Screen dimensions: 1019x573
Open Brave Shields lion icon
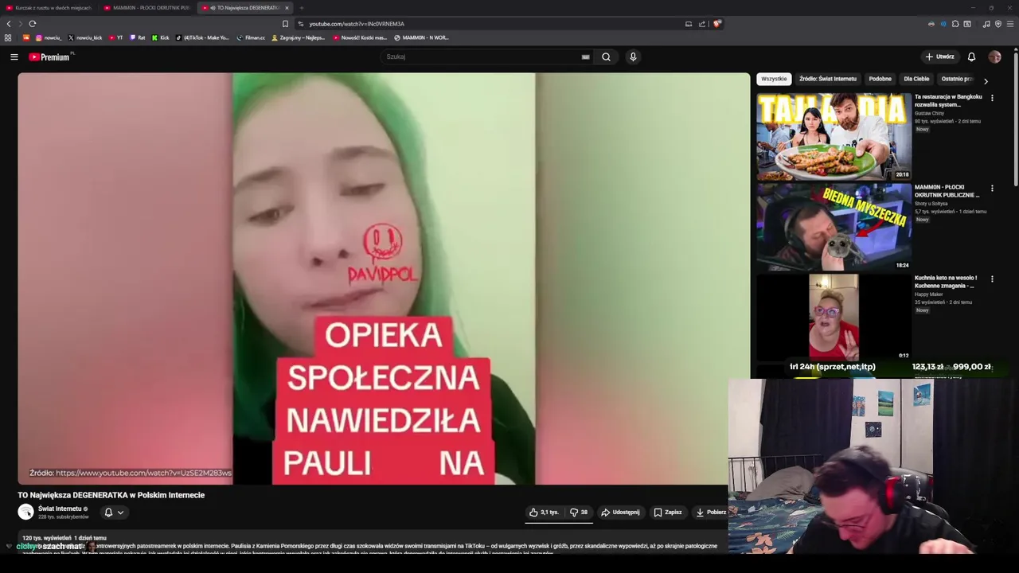coord(716,24)
